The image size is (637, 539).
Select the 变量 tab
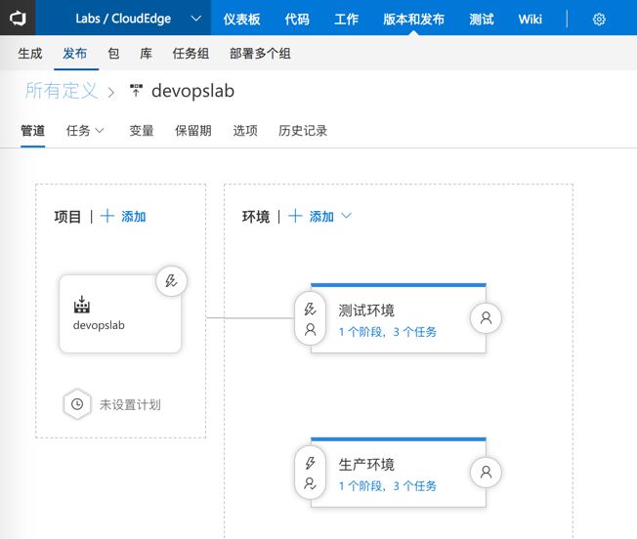pyautogui.click(x=142, y=130)
